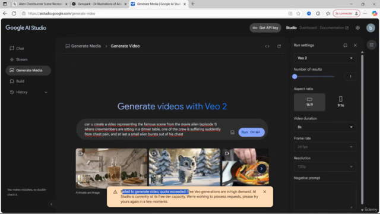380x214 pixels.
Task: Click the add image icon in prompt
Action: pyautogui.click(x=232, y=132)
